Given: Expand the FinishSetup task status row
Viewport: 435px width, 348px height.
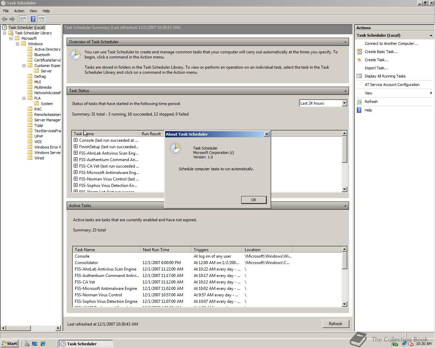Looking at the screenshot, I should click(75, 146).
